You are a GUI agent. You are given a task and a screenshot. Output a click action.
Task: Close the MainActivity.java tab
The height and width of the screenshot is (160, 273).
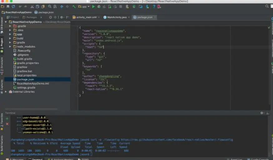click(129, 17)
